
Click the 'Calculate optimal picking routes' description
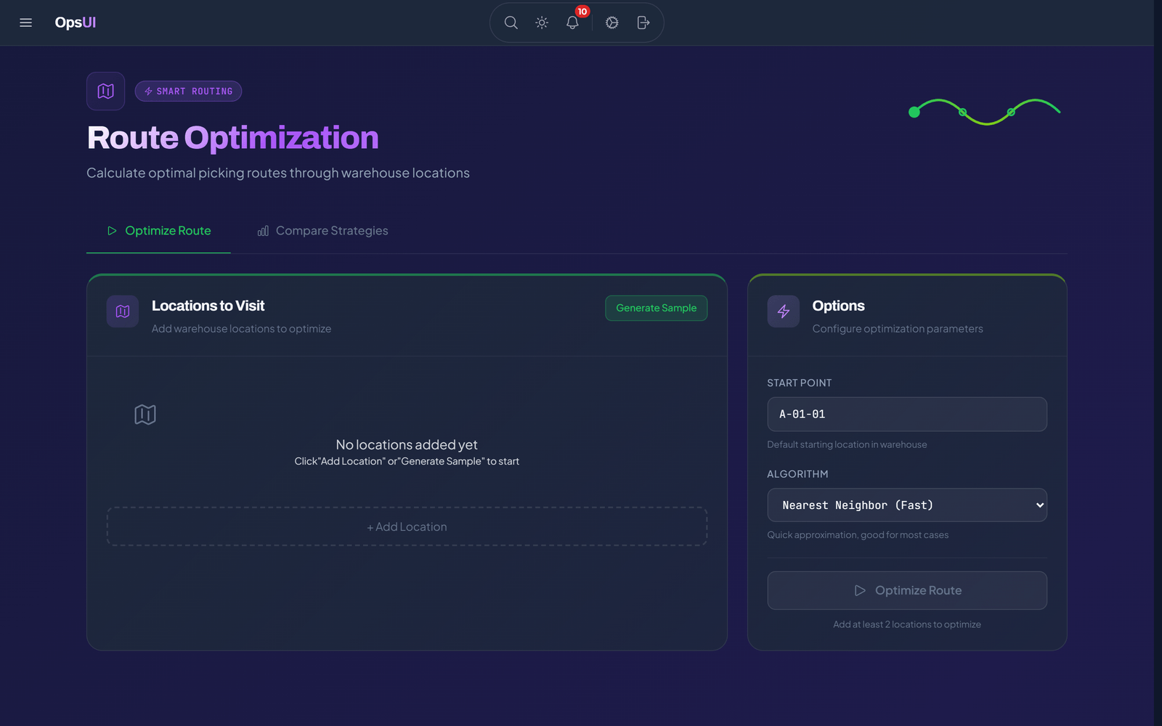[278, 173]
